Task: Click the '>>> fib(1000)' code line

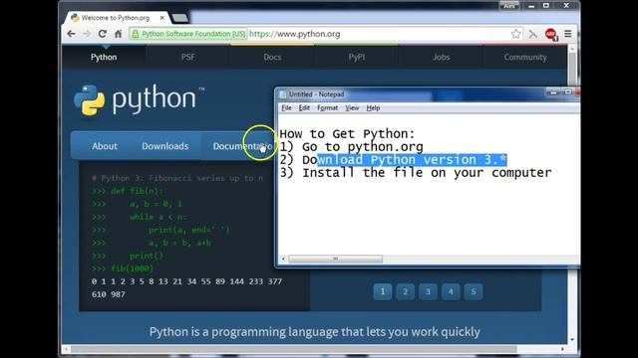Action: tap(123, 268)
